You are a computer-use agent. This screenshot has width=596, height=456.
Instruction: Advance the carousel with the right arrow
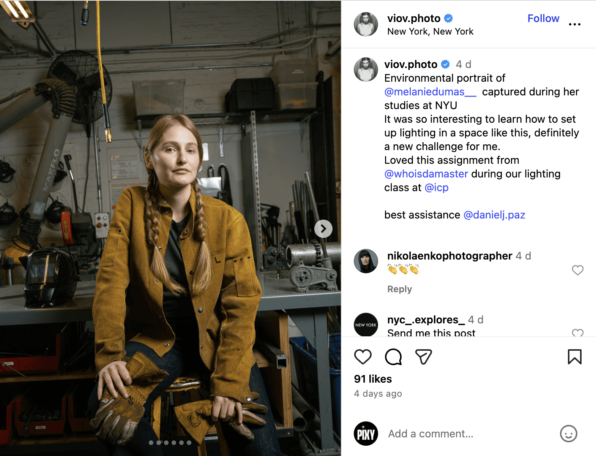pyautogui.click(x=323, y=228)
